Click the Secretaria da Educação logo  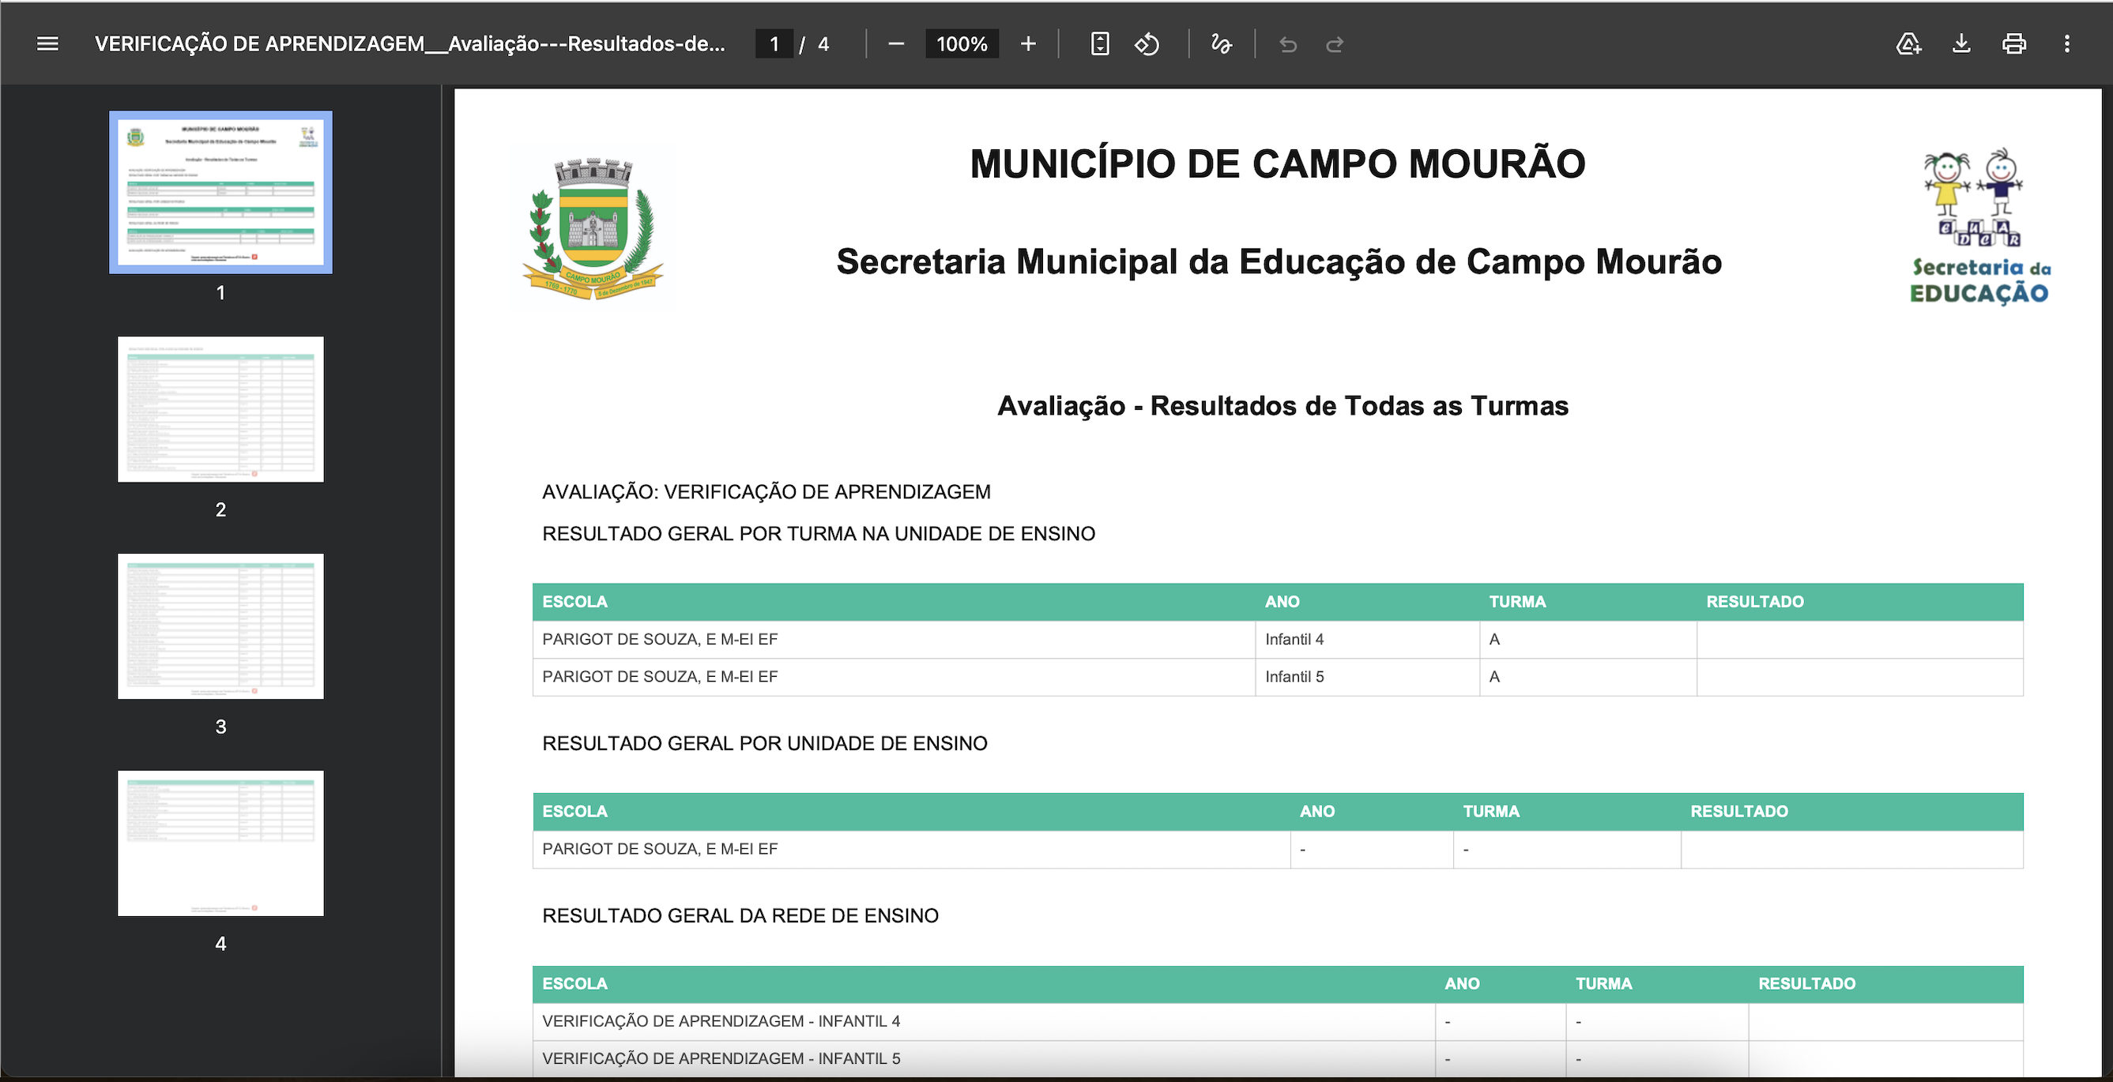click(1980, 228)
